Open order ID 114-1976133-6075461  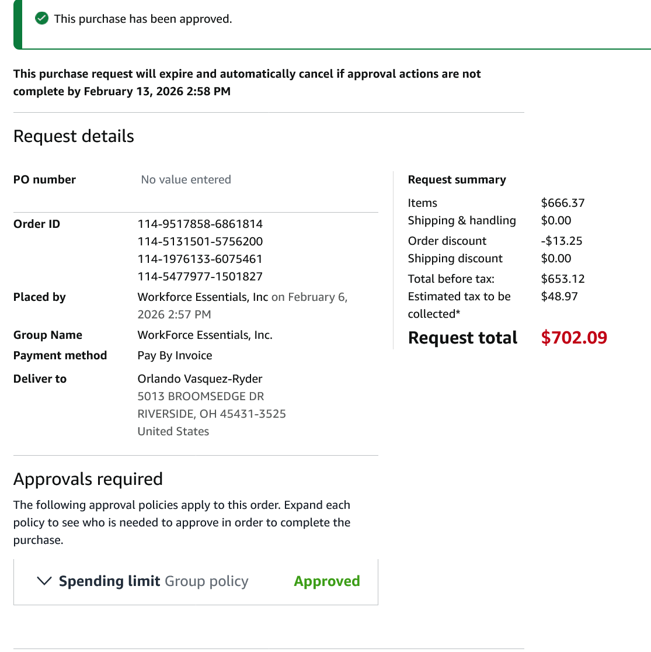coord(200,259)
